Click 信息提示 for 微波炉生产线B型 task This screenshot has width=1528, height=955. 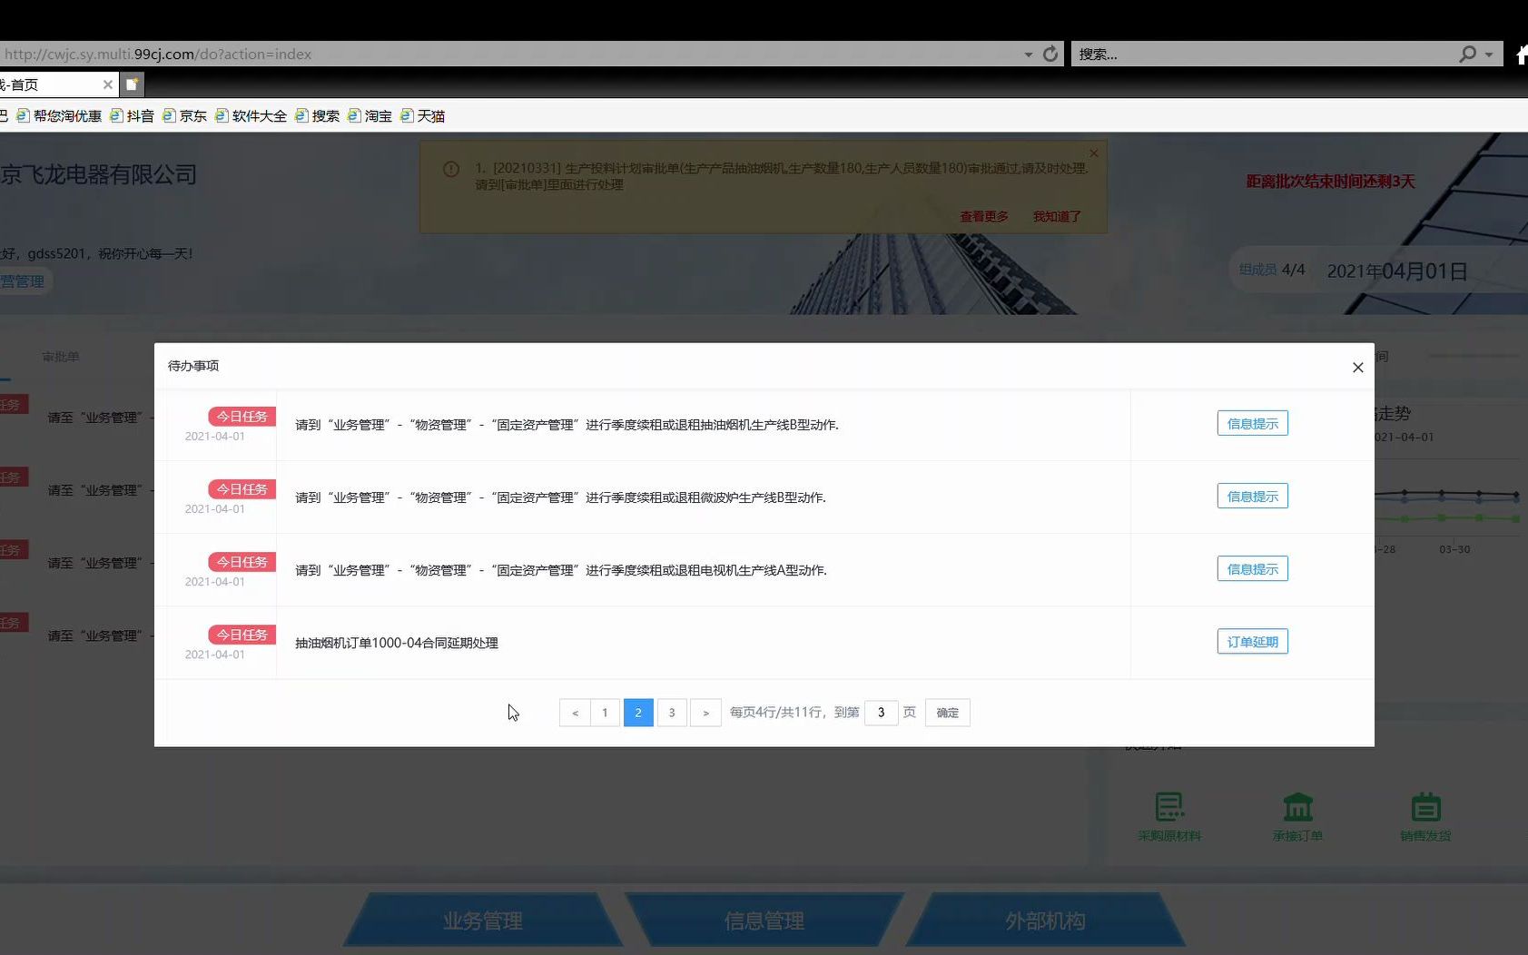point(1252,496)
